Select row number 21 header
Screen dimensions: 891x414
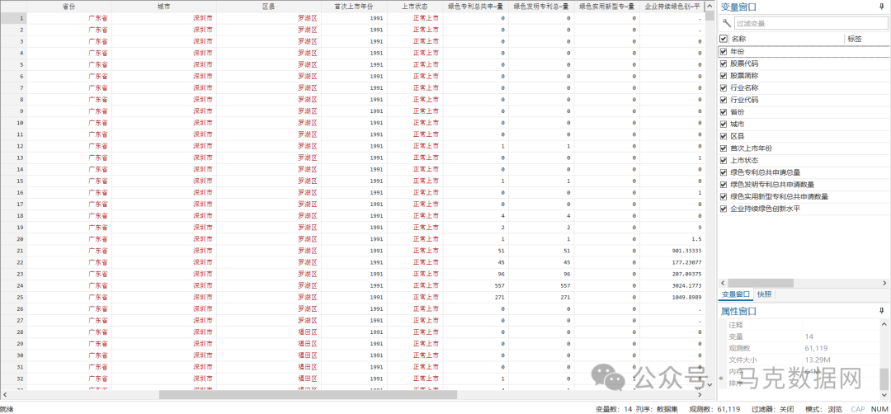tap(13, 251)
